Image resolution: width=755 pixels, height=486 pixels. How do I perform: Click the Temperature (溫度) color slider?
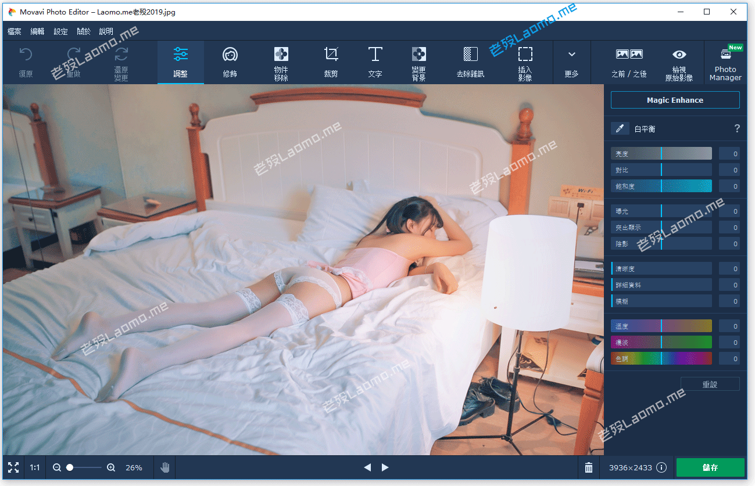pos(661,326)
